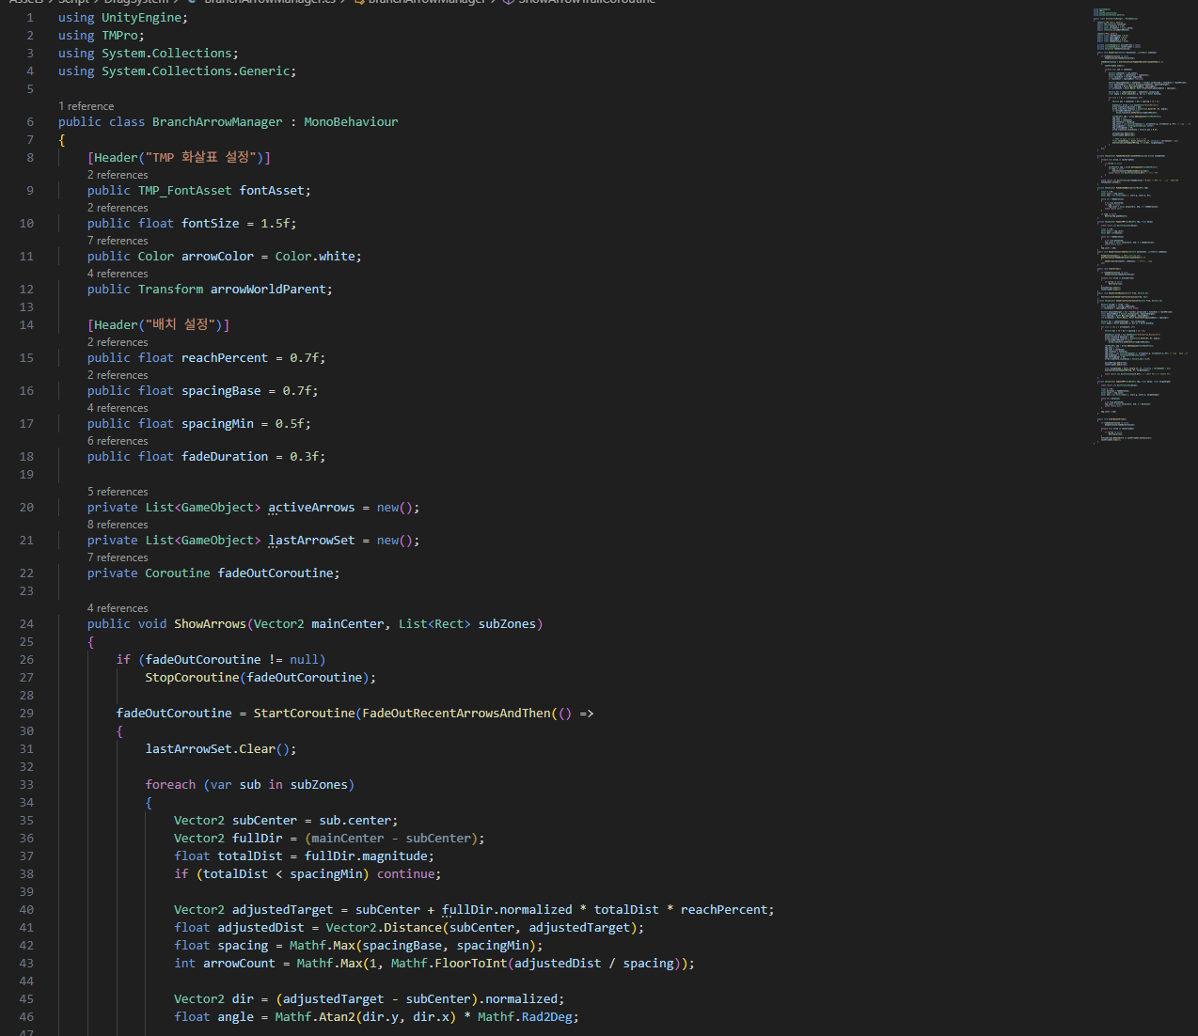Click 'adjustedTarget' declared on line 40
1198x1036 pixels.
pos(282,910)
